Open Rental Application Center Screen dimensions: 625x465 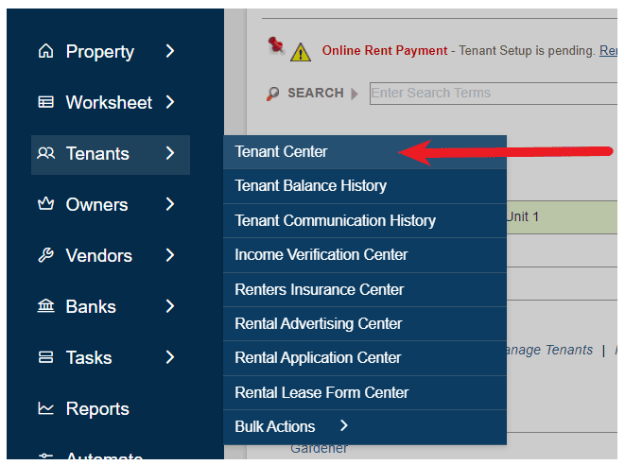coord(318,358)
